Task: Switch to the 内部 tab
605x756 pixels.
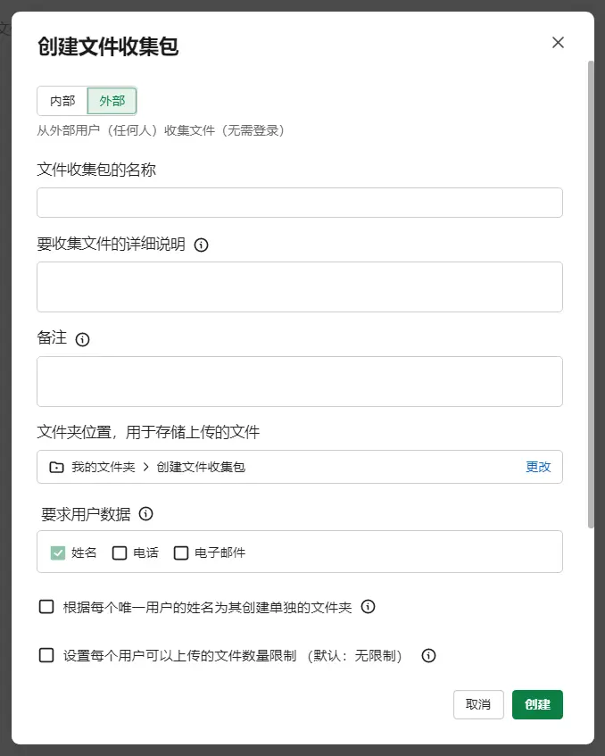Action: [62, 101]
